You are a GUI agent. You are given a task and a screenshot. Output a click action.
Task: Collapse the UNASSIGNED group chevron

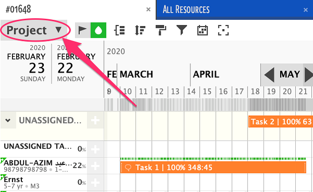pyautogui.click(x=8, y=121)
